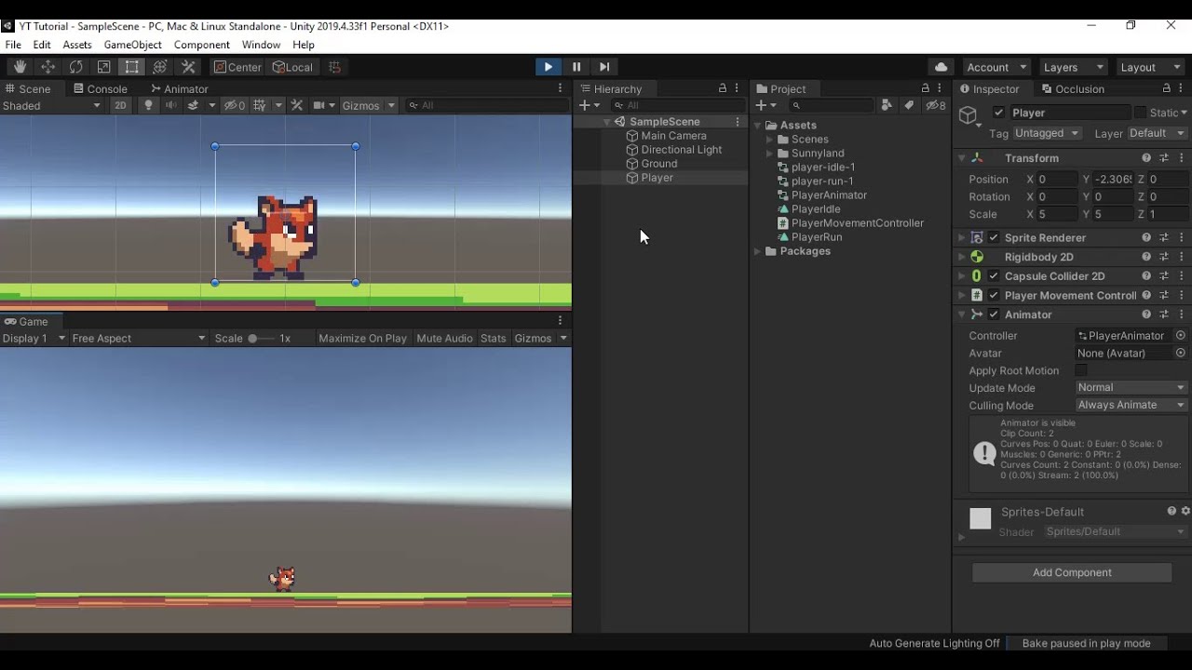Open the Untagged tag dropdown
1192x670 pixels.
point(1047,133)
